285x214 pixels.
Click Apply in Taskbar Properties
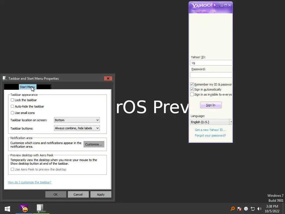pyautogui.click(x=101, y=194)
